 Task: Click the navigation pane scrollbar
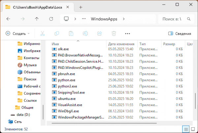pyautogui.click(x=43, y=112)
